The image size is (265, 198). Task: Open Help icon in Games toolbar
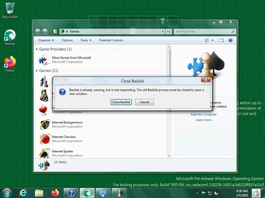(231, 40)
